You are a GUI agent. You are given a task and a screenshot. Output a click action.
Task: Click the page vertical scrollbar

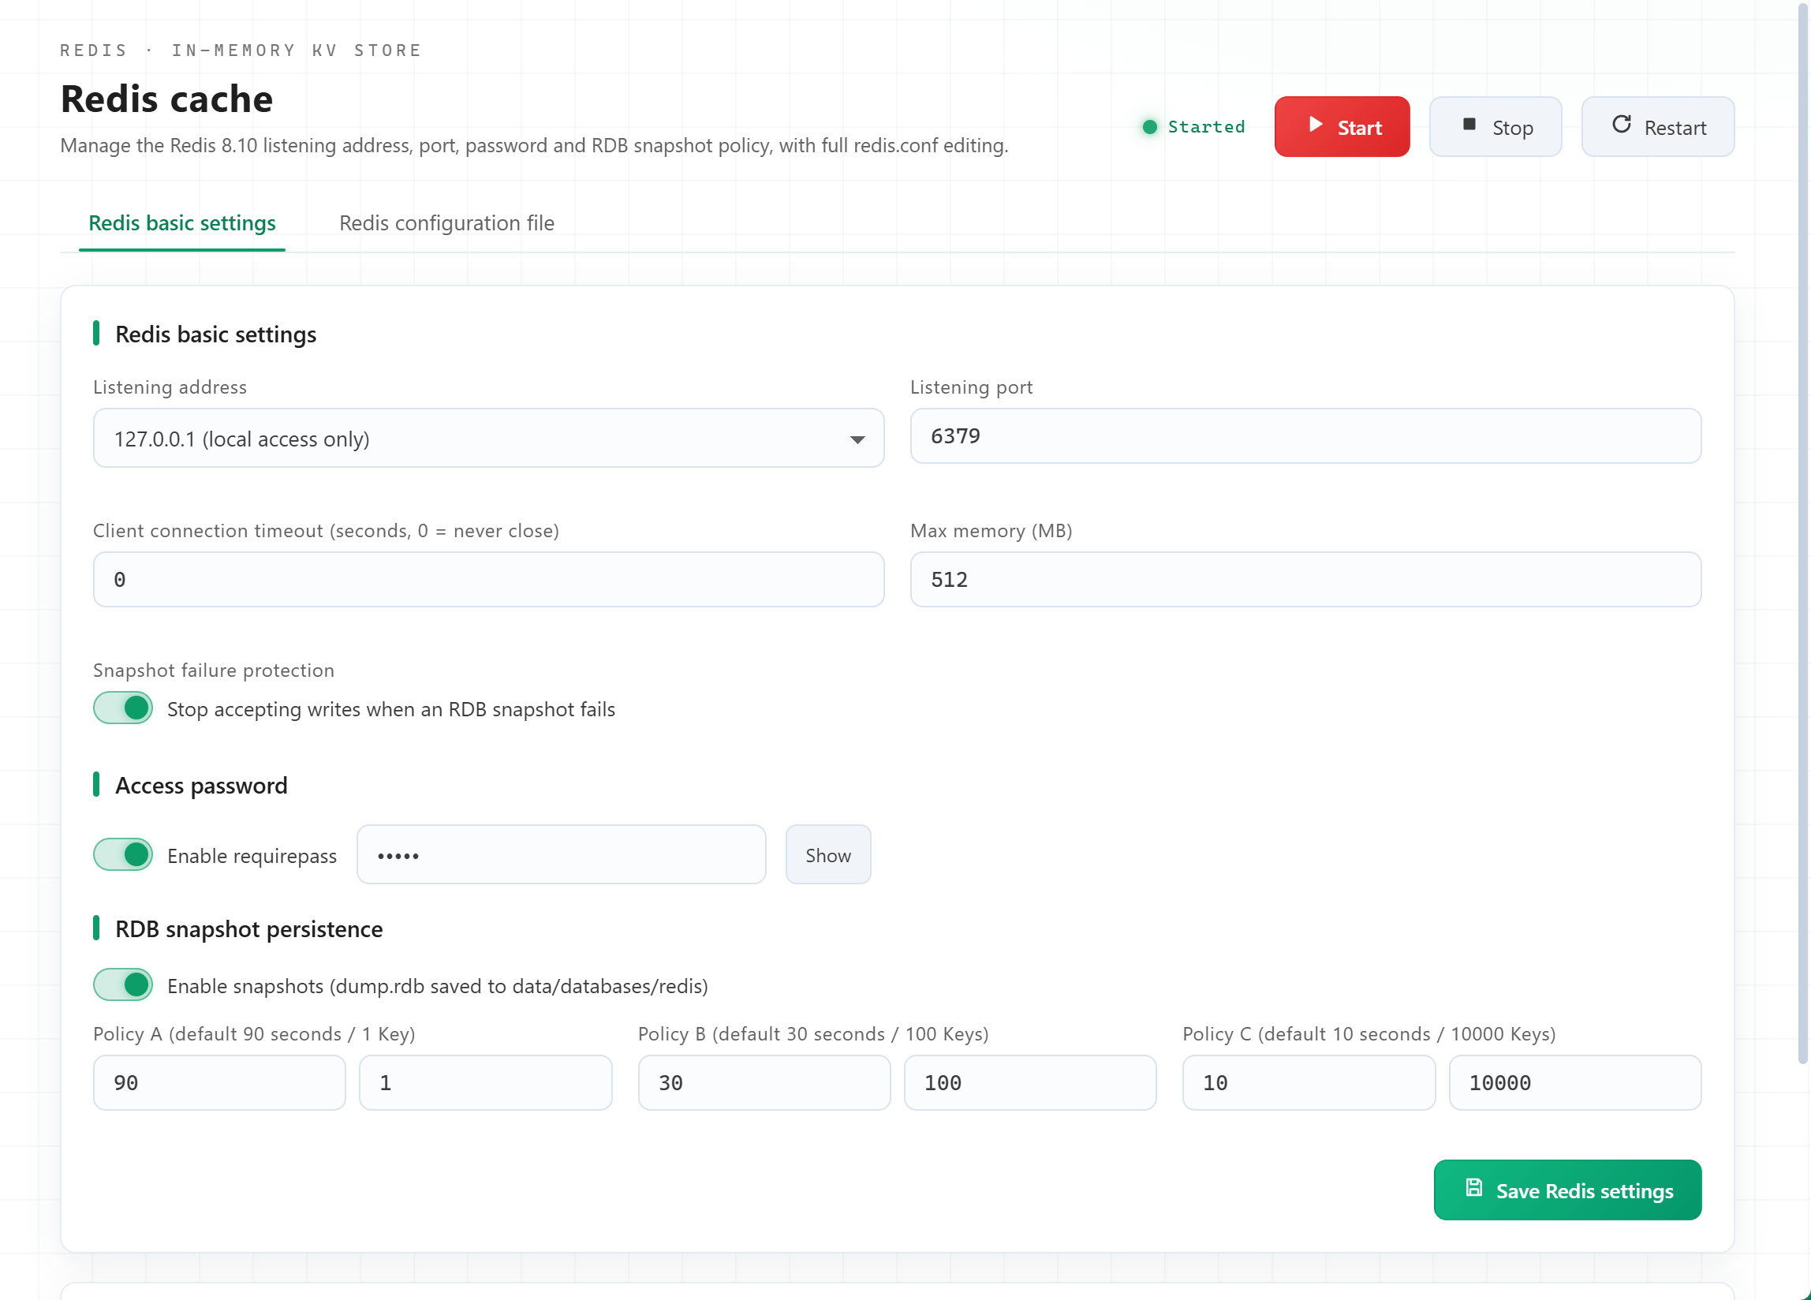tap(1802, 535)
